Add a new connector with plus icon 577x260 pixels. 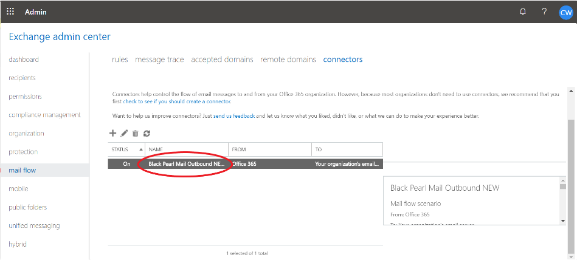coord(113,133)
